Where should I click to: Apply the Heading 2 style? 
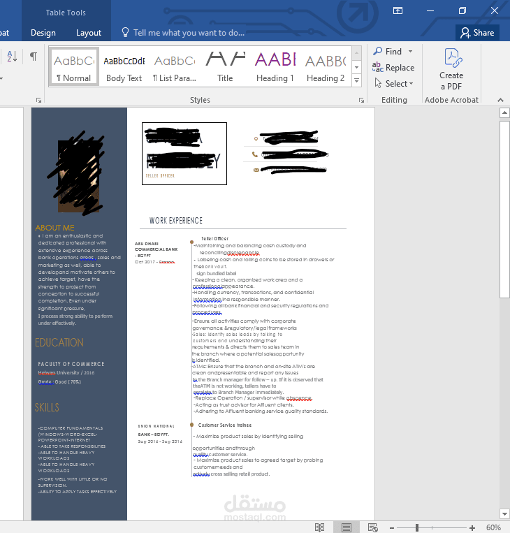tap(326, 66)
